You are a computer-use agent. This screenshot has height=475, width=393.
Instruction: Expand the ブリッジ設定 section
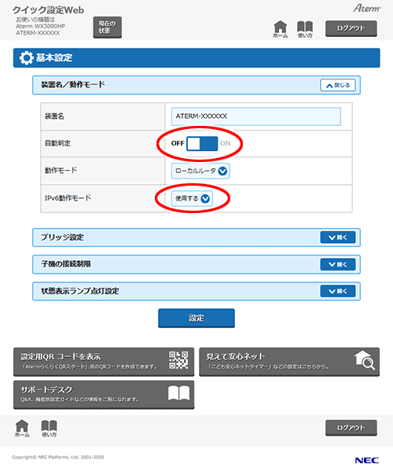click(338, 237)
